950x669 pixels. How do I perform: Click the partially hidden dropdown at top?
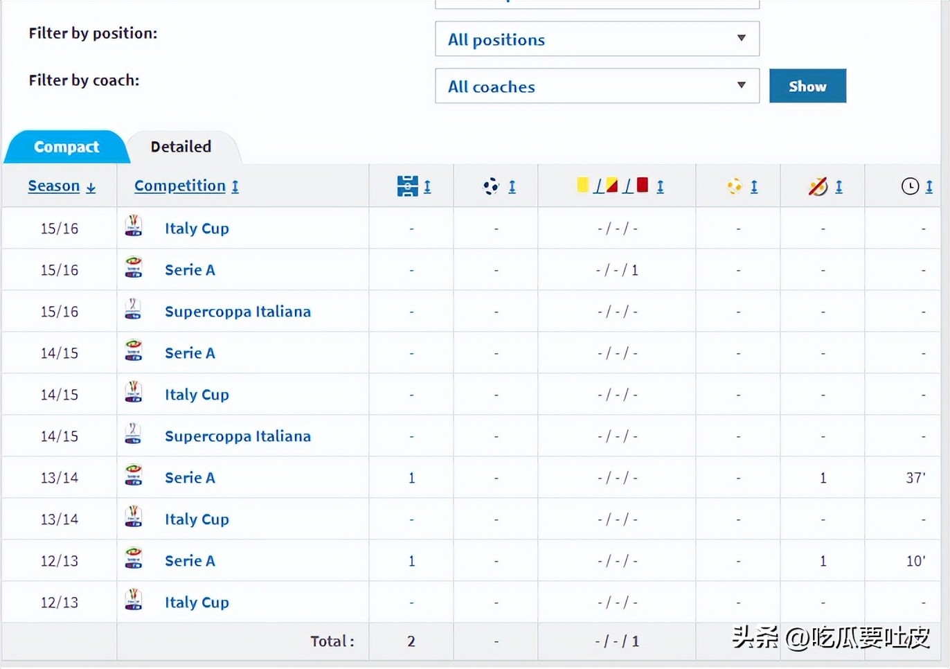click(596, 4)
